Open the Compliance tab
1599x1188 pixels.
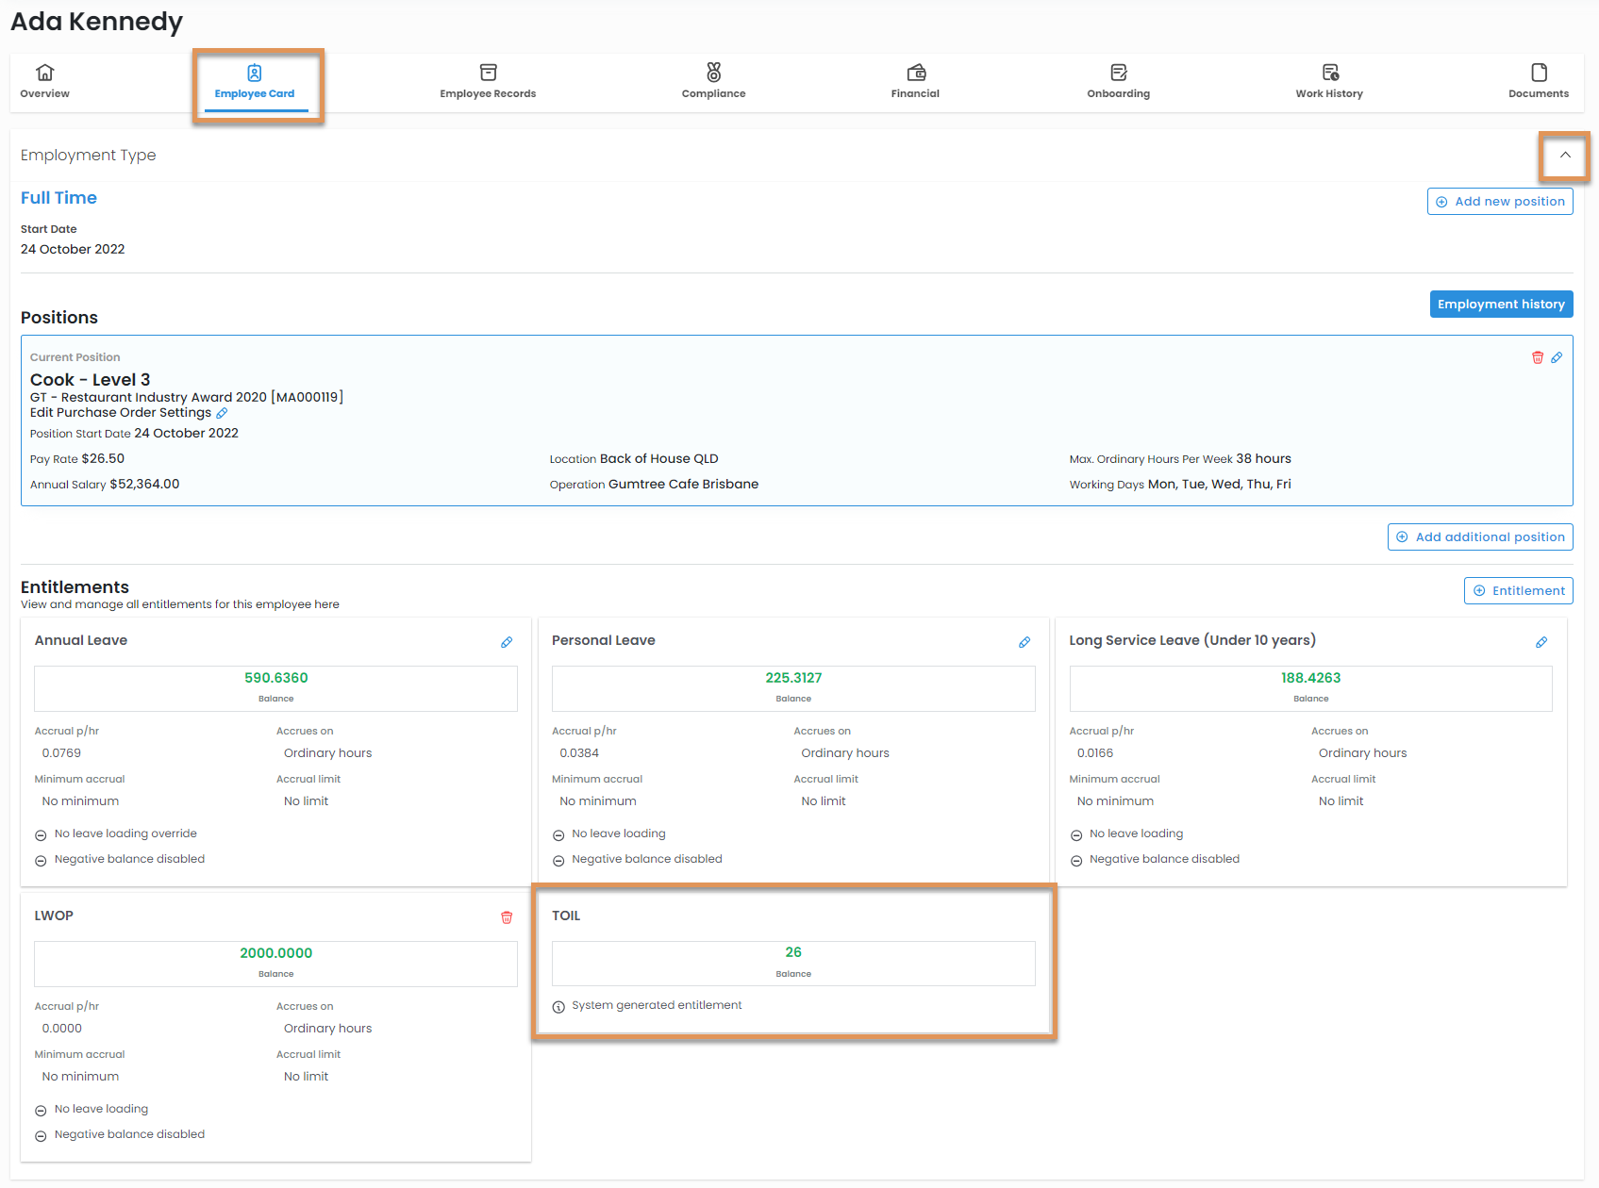(x=713, y=81)
